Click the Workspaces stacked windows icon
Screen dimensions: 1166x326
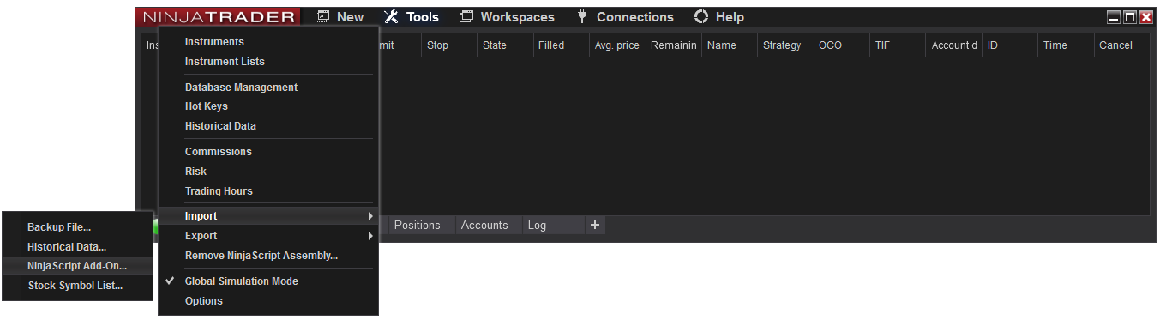[466, 17]
